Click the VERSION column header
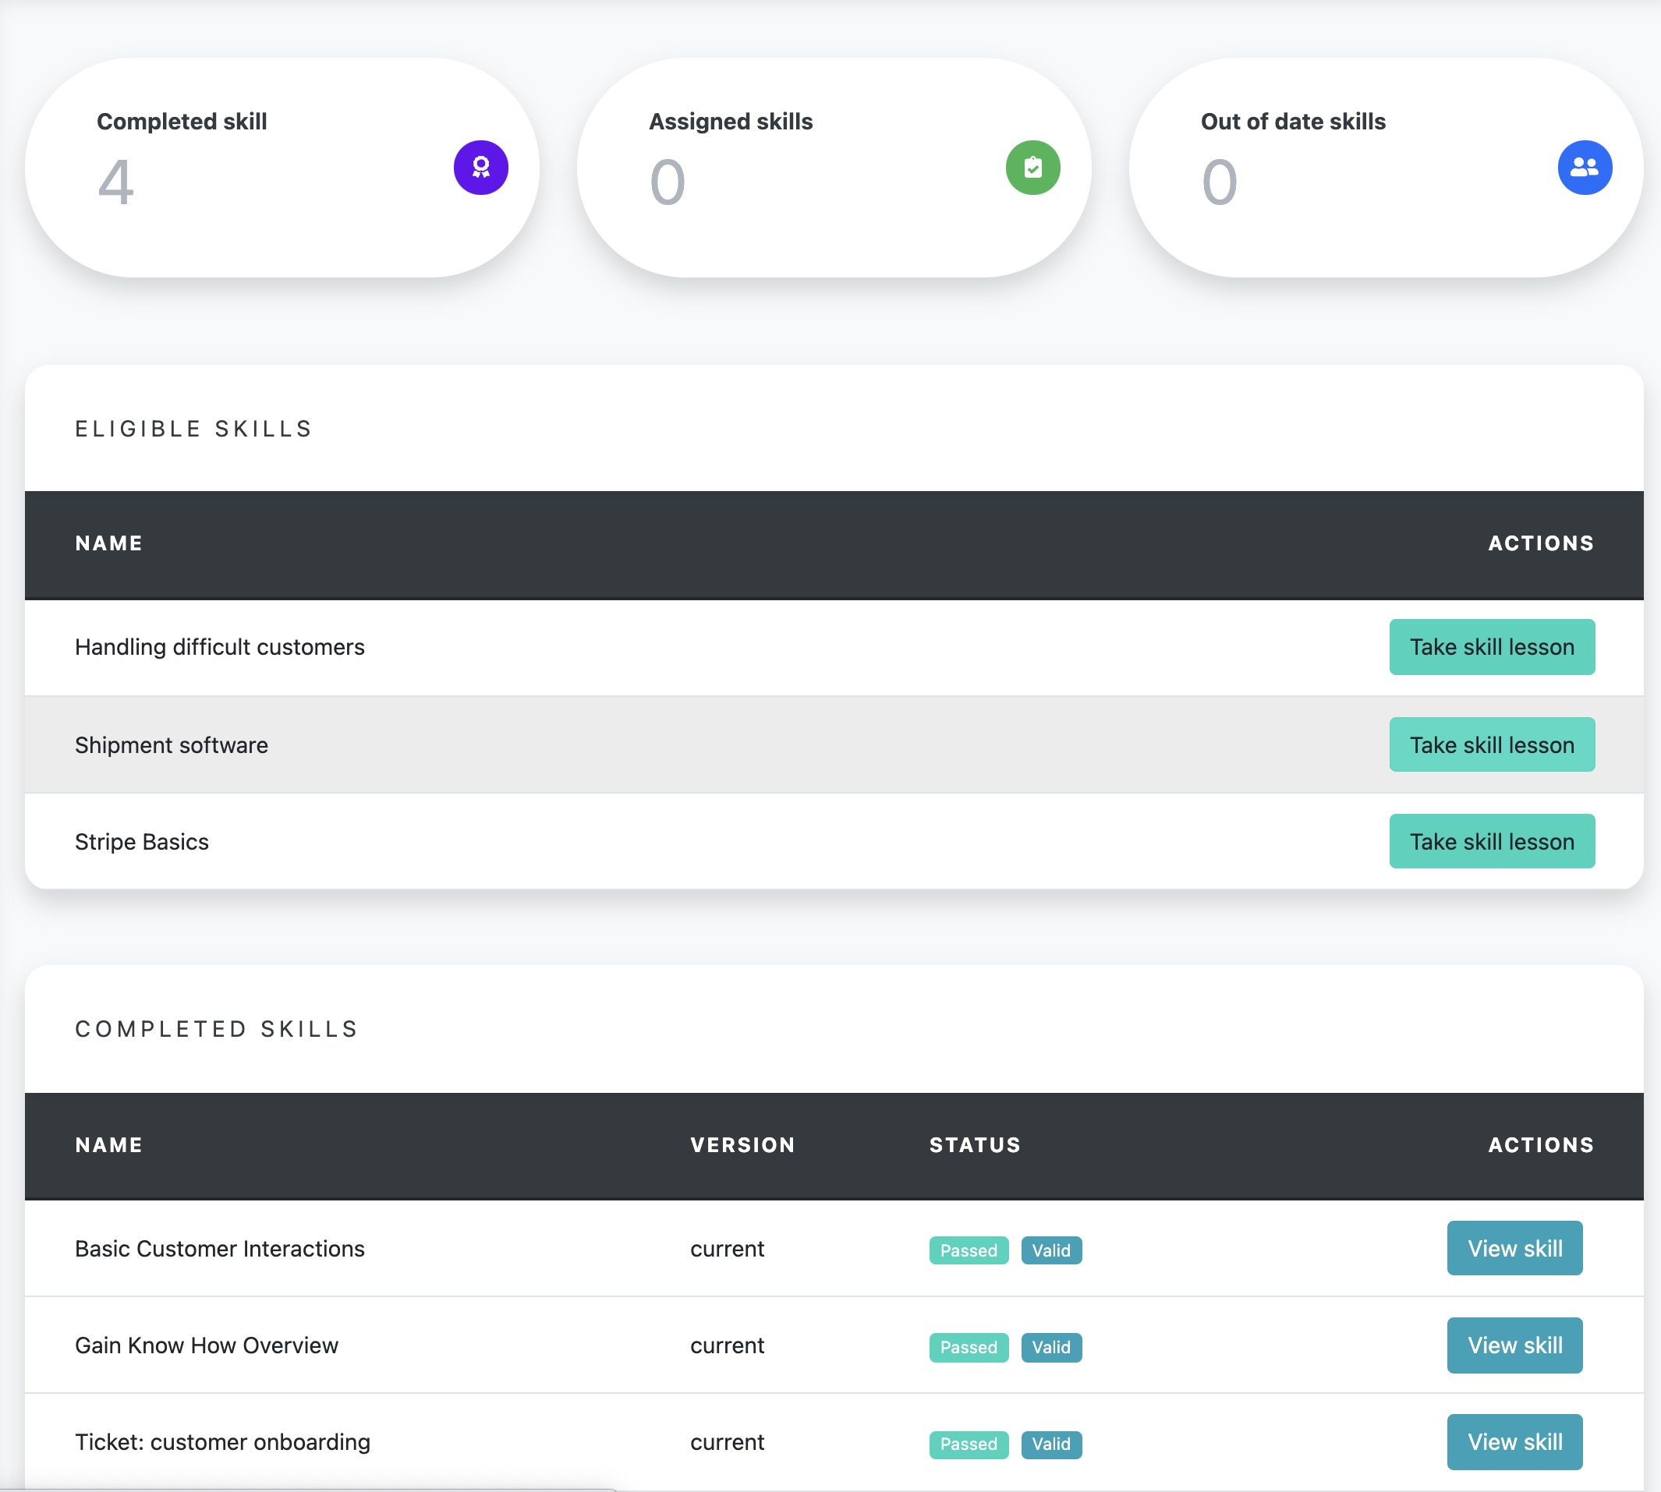 pos(742,1144)
